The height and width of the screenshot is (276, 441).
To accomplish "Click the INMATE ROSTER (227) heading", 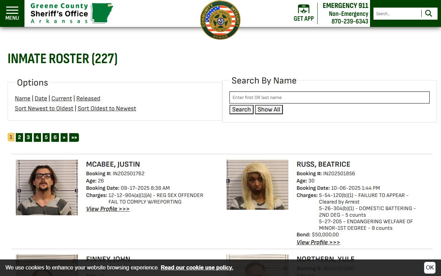I will (x=62, y=59).
